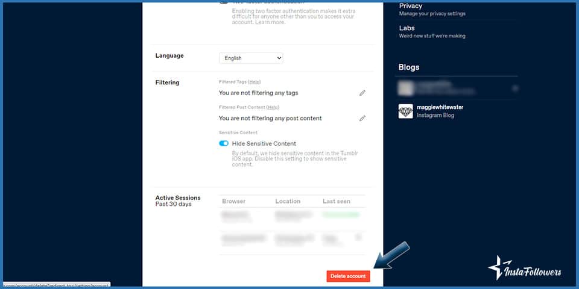Screen dimensions: 579x289
Task: Open the Help link beside Filtered Tags
Action: click(255, 82)
